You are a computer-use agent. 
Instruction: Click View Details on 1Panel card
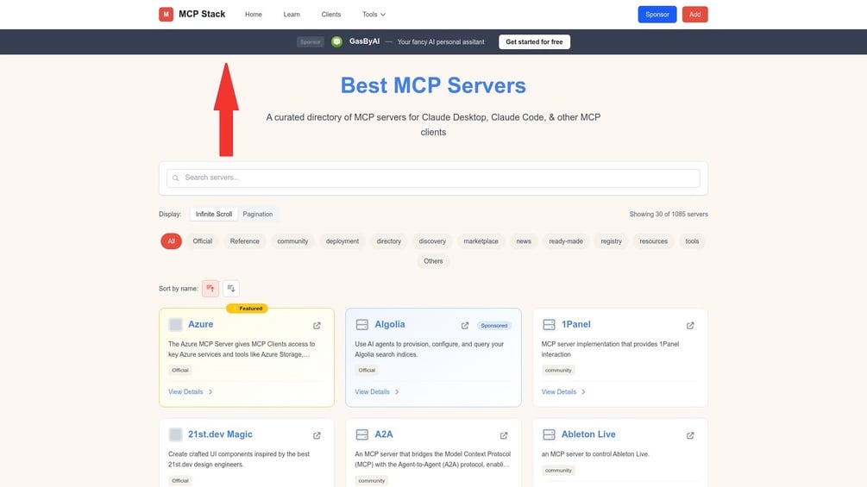pyautogui.click(x=563, y=391)
